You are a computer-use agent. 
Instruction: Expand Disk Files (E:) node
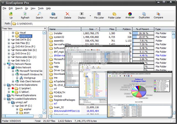click(9, 43)
